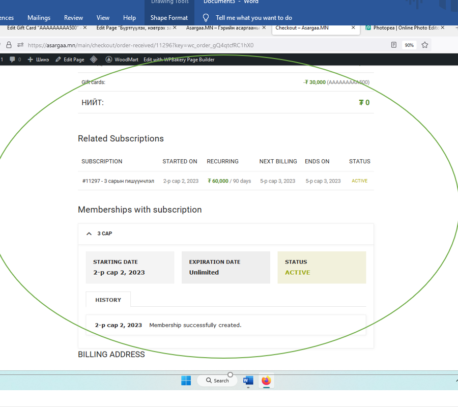The width and height of the screenshot is (458, 407).
Task: Click the site security padlock icon
Action: click(9, 45)
